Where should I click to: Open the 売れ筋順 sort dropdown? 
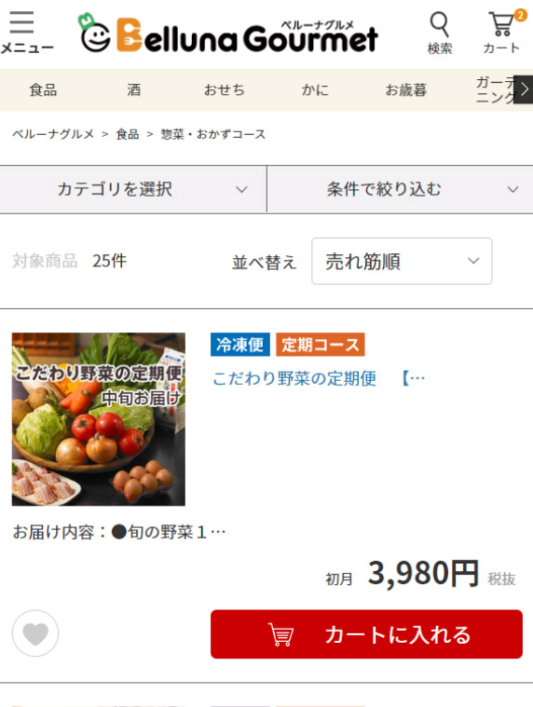pyautogui.click(x=402, y=261)
